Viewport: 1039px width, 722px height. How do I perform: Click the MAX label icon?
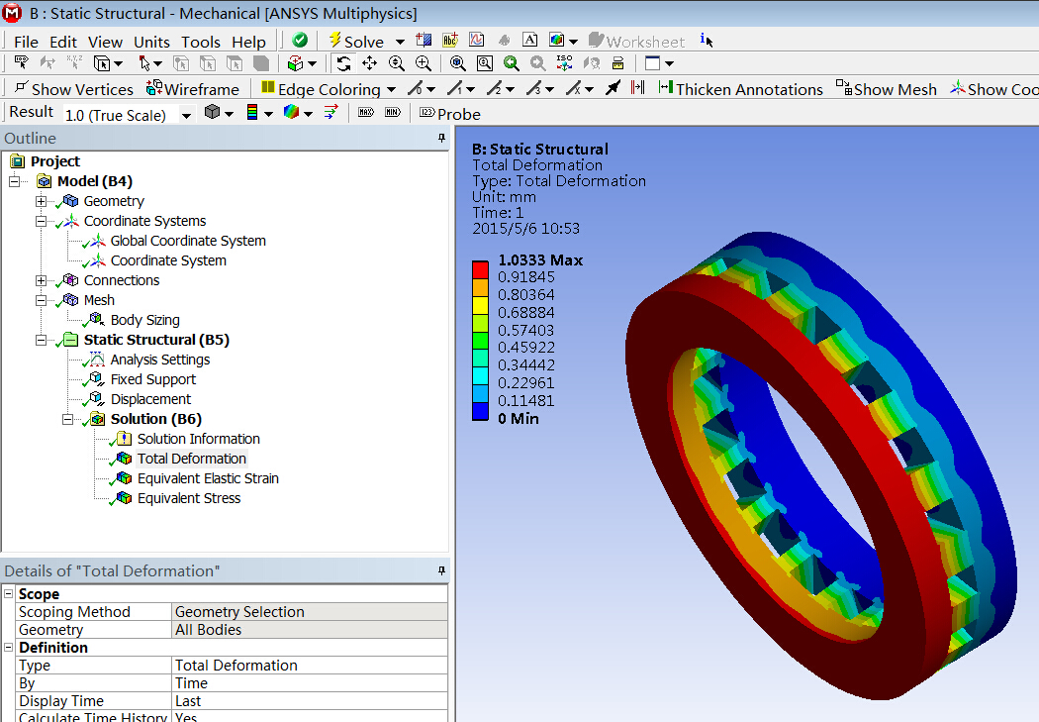click(366, 113)
